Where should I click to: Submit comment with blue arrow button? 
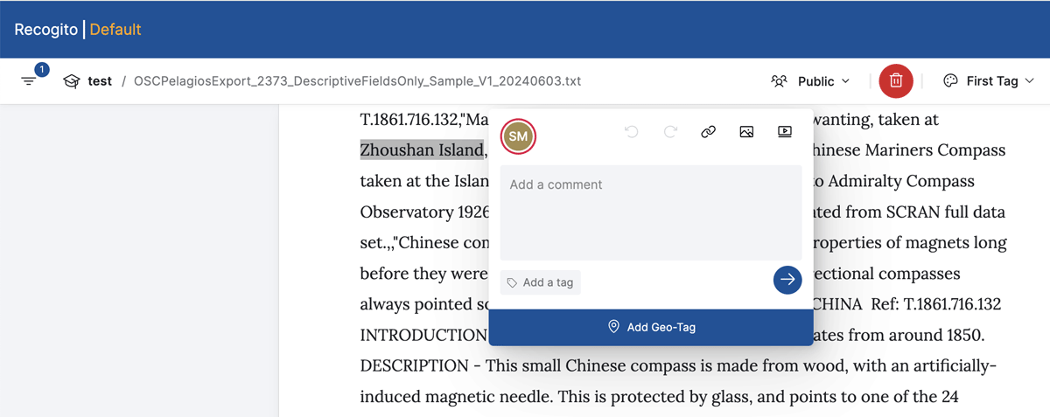[x=787, y=280]
